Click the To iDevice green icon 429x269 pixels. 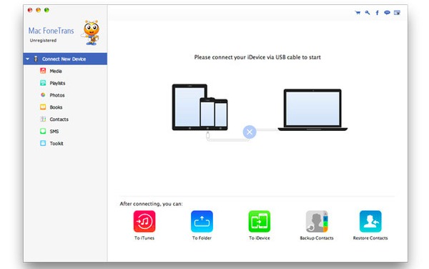260,221
